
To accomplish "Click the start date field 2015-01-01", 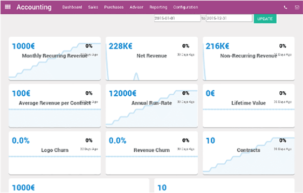I will tap(177, 18).
